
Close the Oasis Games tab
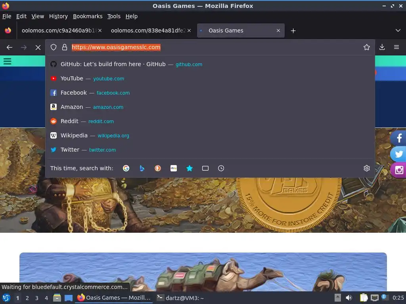(x=278, y=30)
